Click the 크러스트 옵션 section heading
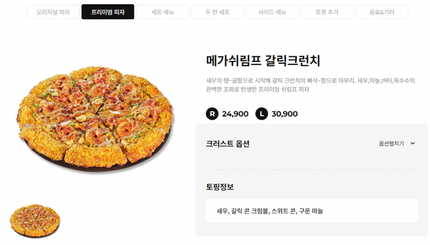The image size is (430, 245). (228, 143)
